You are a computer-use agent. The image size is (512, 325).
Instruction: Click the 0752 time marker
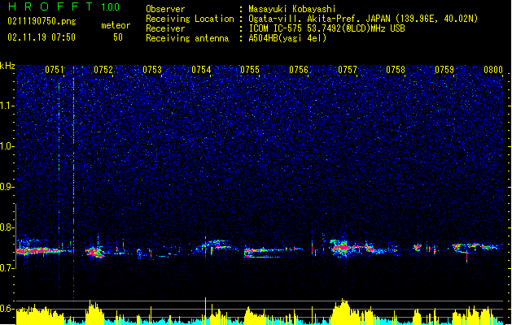[103, 70]
